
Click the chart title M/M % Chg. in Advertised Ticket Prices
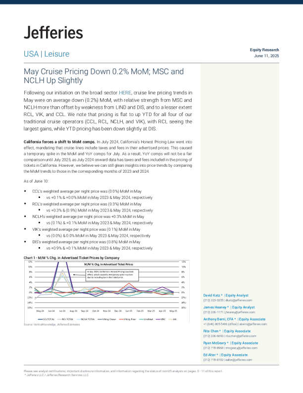(x=109, y=264)
